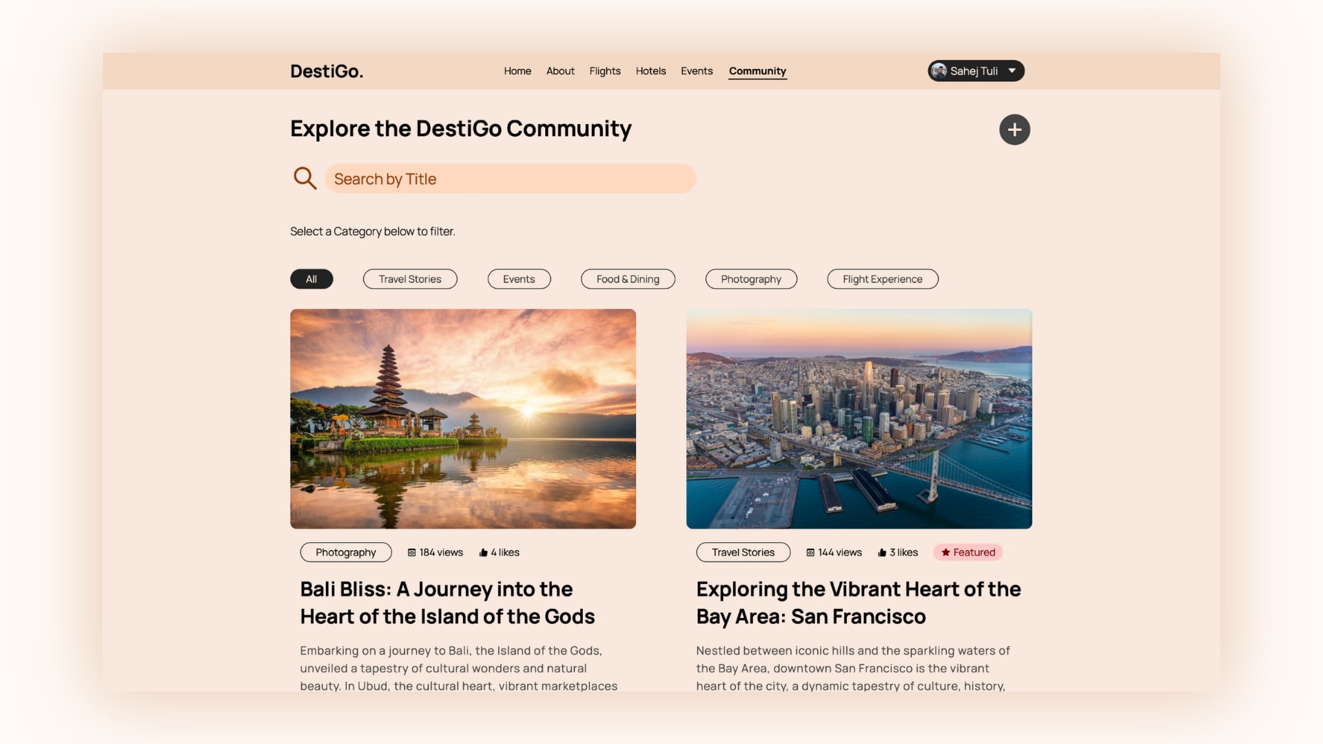The image size is (1323, 744).
Task: Select the All category filter
Action: point(311,279)
